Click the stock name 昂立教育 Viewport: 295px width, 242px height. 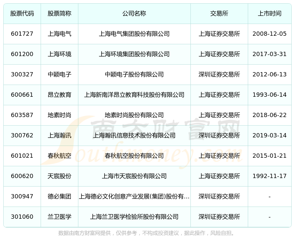[x=59, y=95]
